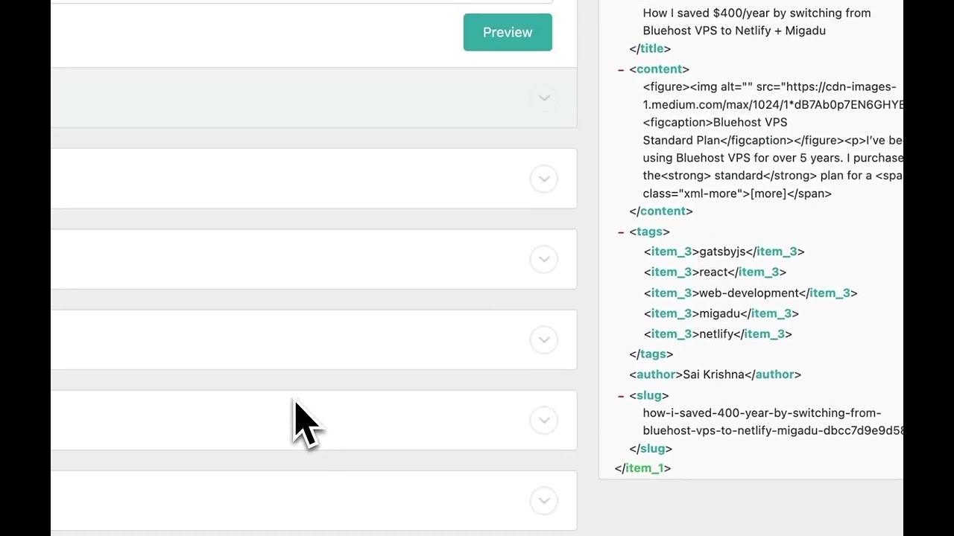
Task: Select the "gatsbyjs" tag value
Action: (x=722, y=252)
